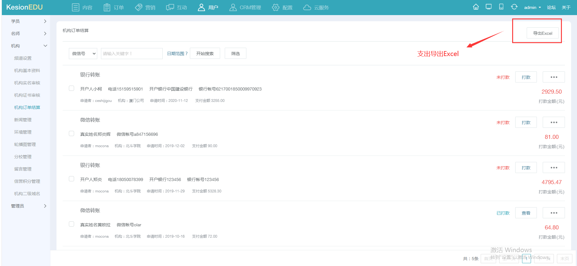Image resolution: width=577 pixels, height=266 pixels.
Task: Click the keyword search input field
Action: 132,54
